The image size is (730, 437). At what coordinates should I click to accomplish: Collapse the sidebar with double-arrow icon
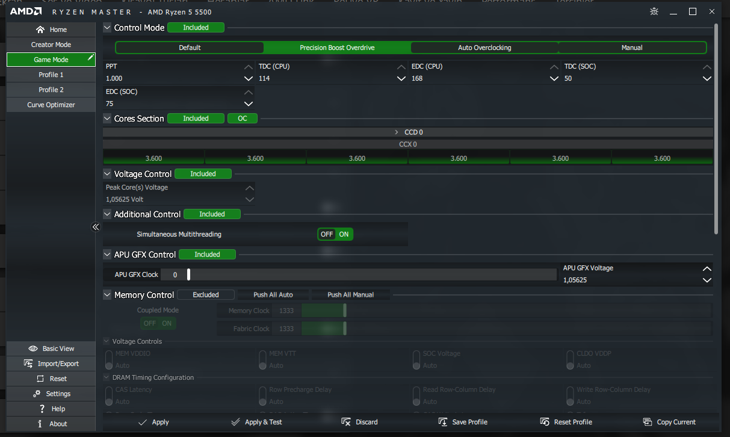tap(95, 227)
